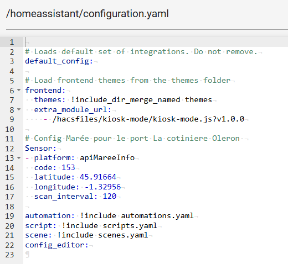Click the 'Config Marée pour le port' comment
The image size is (288, 264).
132,139
